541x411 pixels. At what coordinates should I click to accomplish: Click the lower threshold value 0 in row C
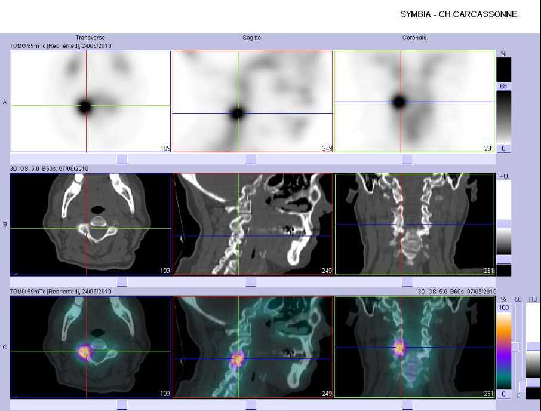click(504, 394)
